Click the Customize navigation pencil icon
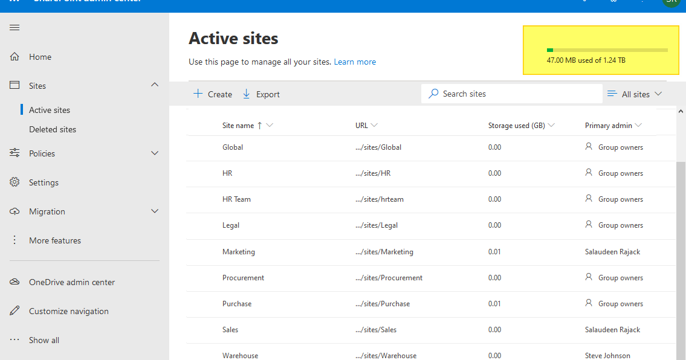 click(14, 310)
